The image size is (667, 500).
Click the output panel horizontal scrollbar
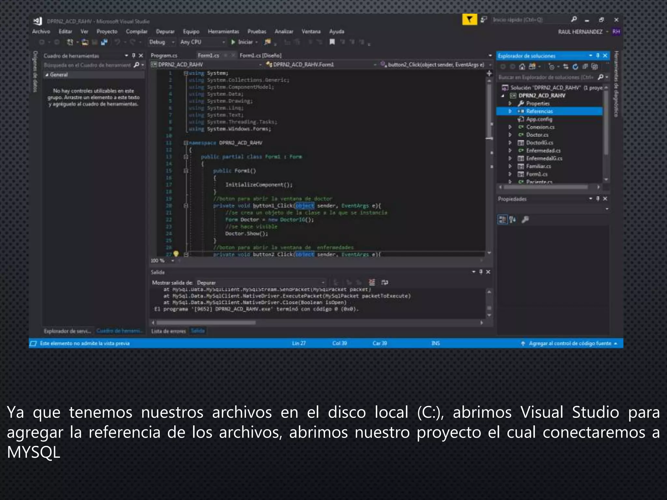pyautogui.click(x=206, y=323)
